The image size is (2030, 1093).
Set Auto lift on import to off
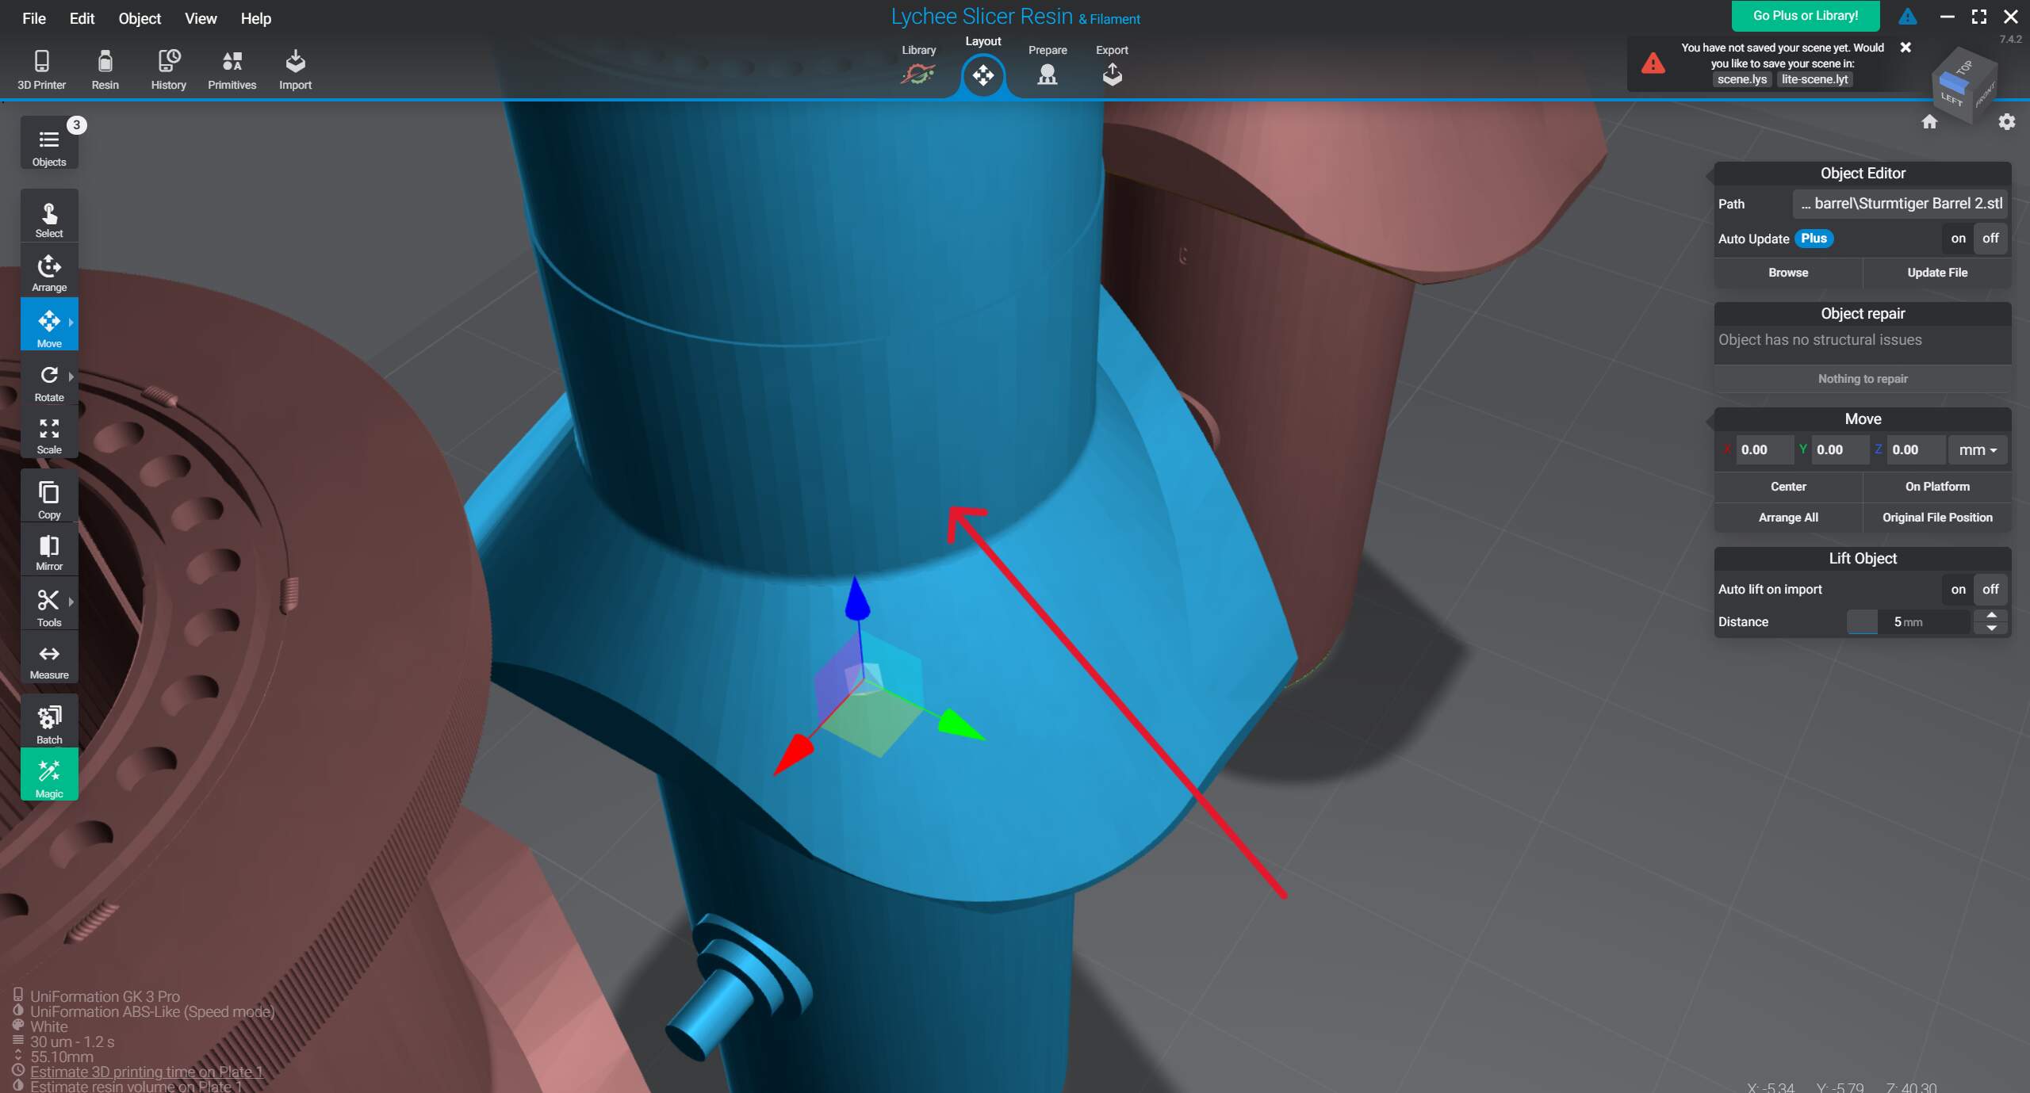(x=1990, y=589)
